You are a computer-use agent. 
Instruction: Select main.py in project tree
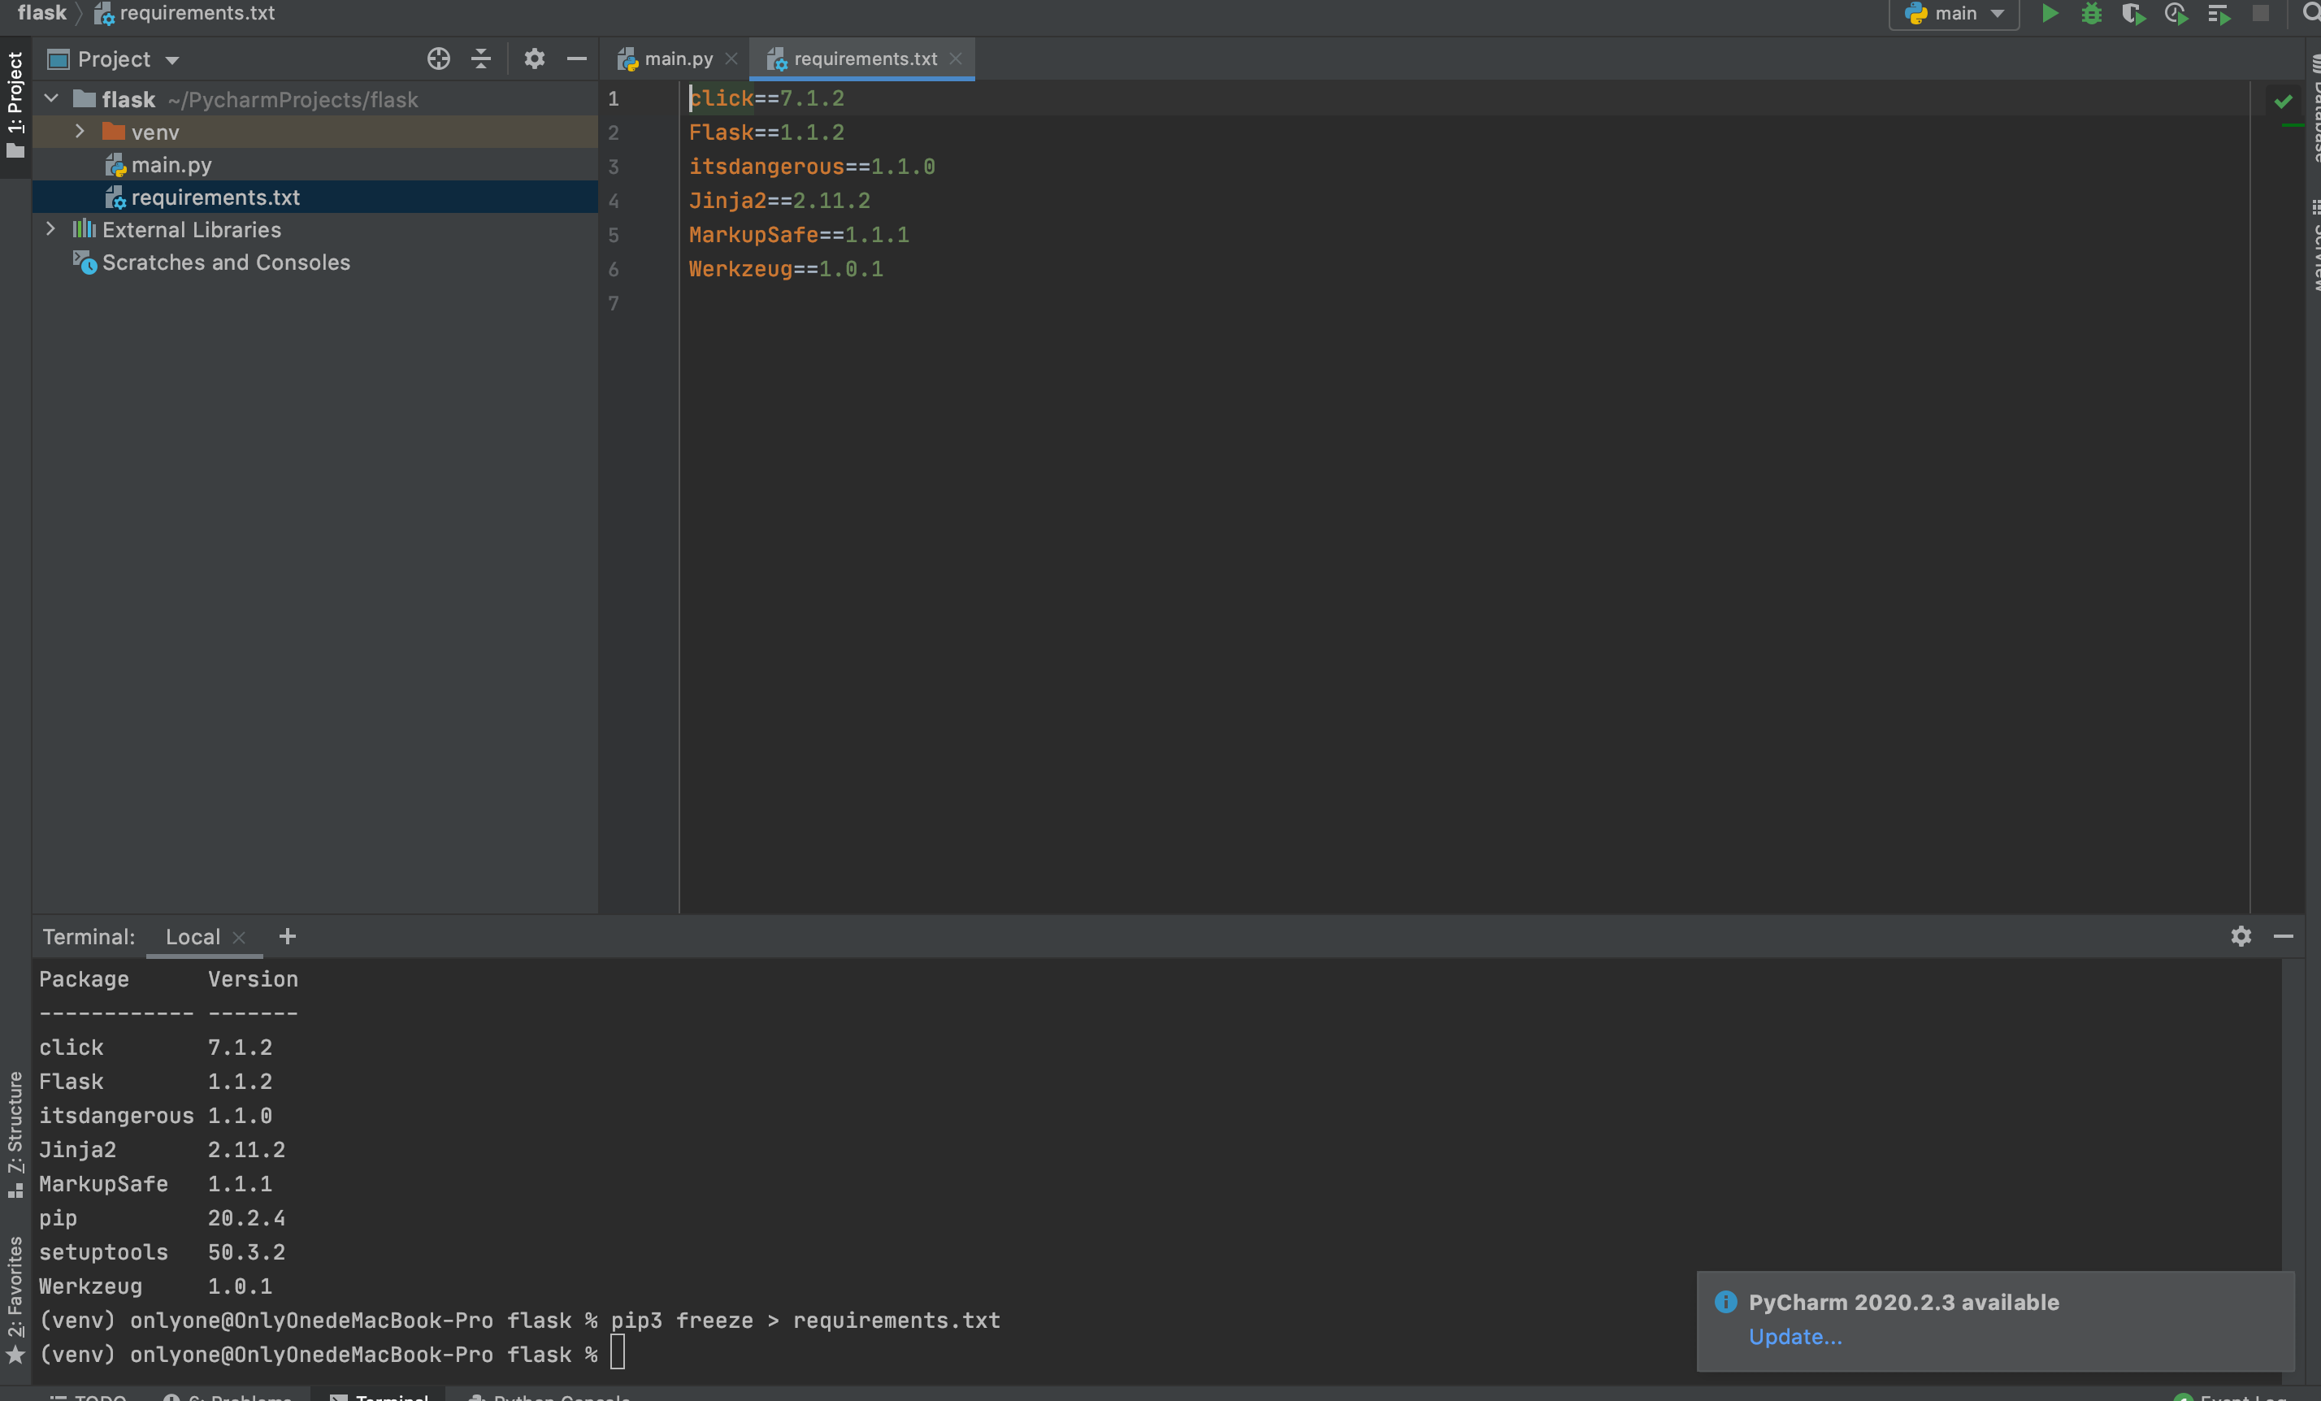171,165
